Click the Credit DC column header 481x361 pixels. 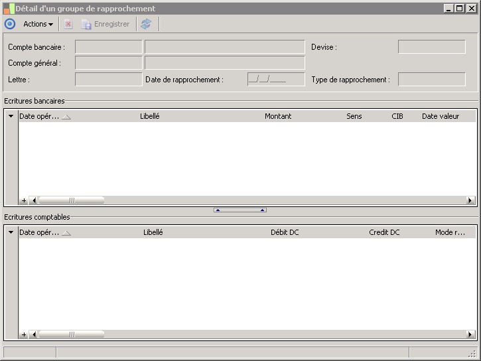point(384,232)
